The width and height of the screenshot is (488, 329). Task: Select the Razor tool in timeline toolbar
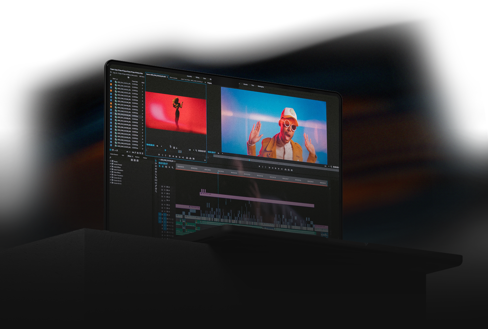pos(156,177)
